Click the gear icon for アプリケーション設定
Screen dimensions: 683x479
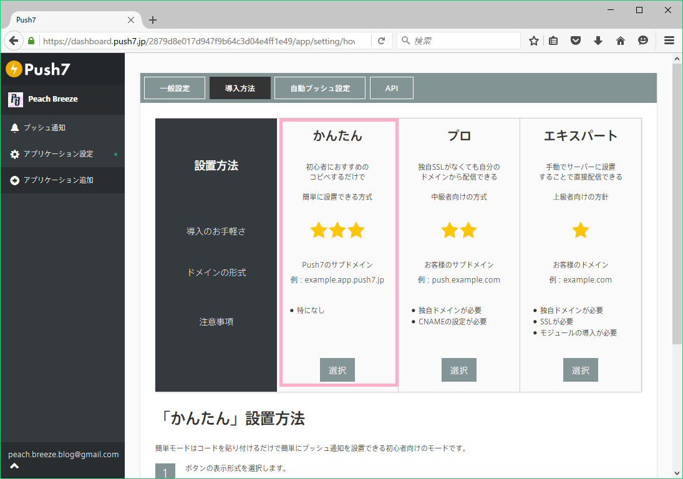pos(15,154)
